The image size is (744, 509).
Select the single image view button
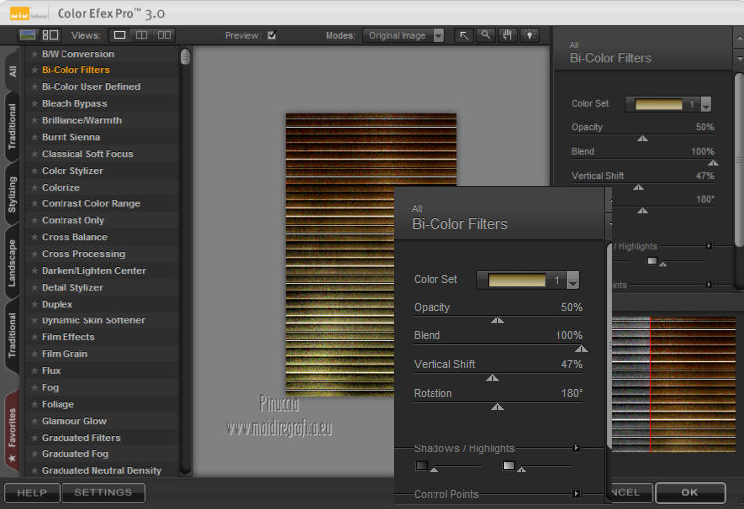tap(119, 35)
